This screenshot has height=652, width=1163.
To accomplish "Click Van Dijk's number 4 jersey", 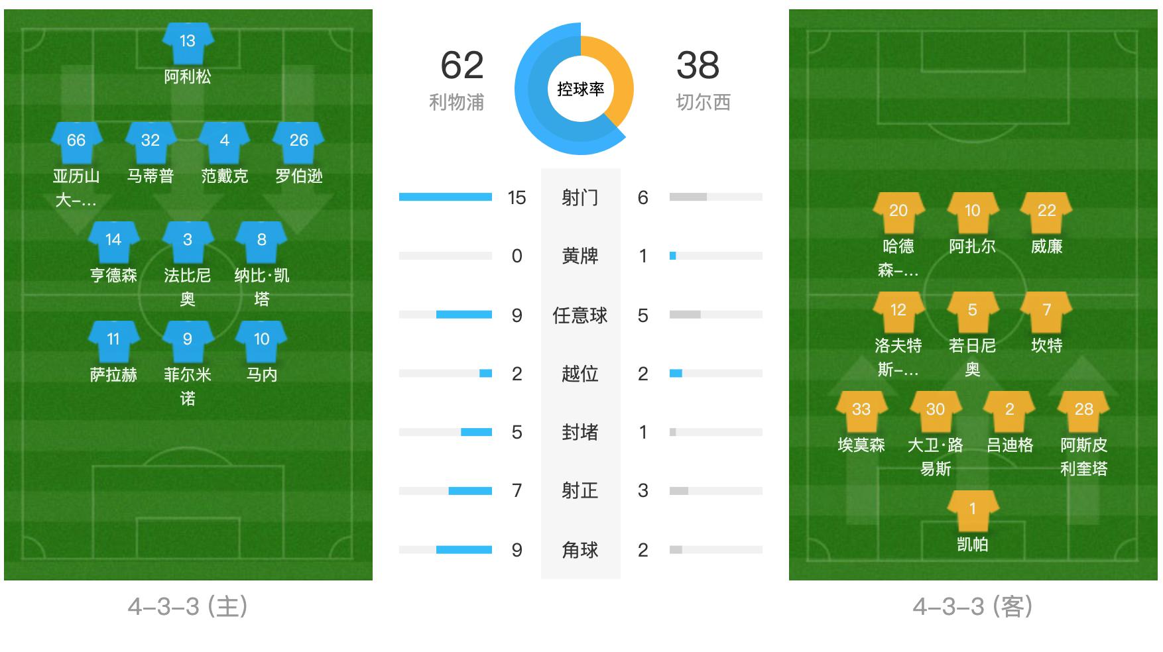I will (x=225, y=141).
